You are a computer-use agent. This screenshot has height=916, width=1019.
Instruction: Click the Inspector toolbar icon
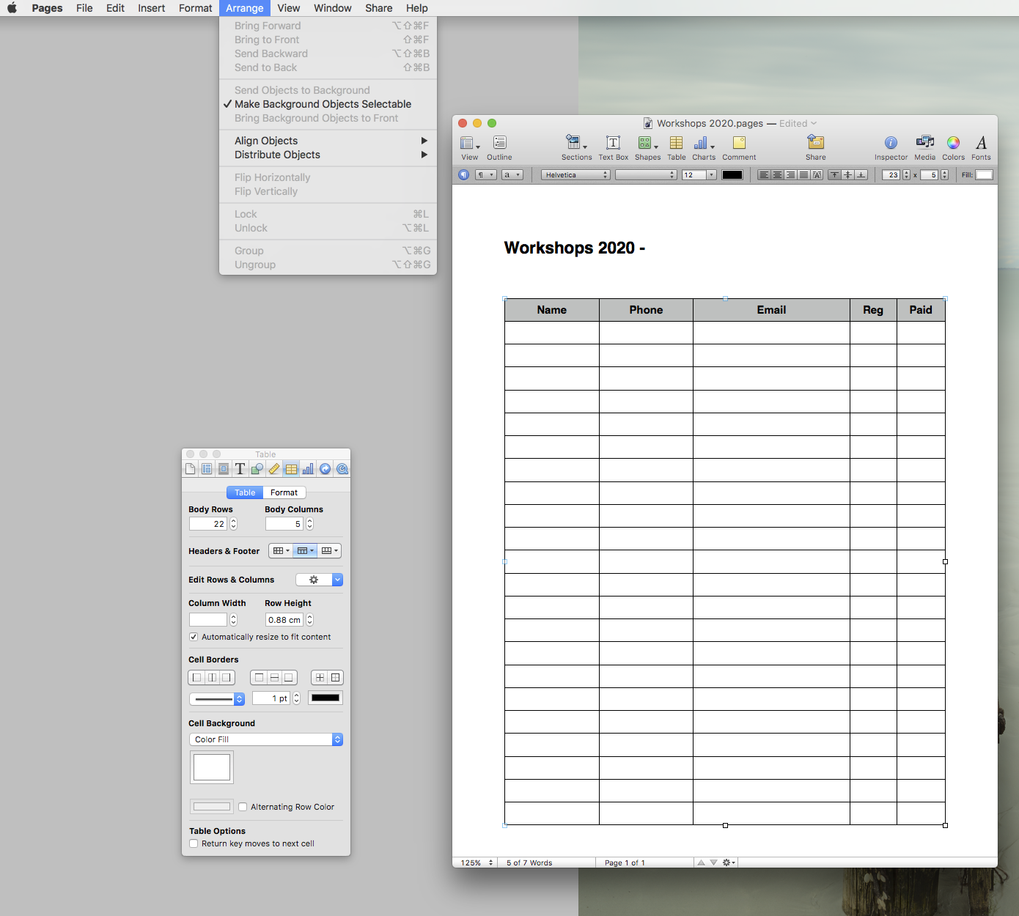tap(891, 147)
